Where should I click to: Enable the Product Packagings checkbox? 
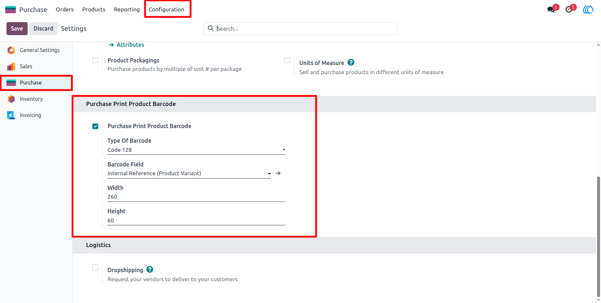(95, 60)
